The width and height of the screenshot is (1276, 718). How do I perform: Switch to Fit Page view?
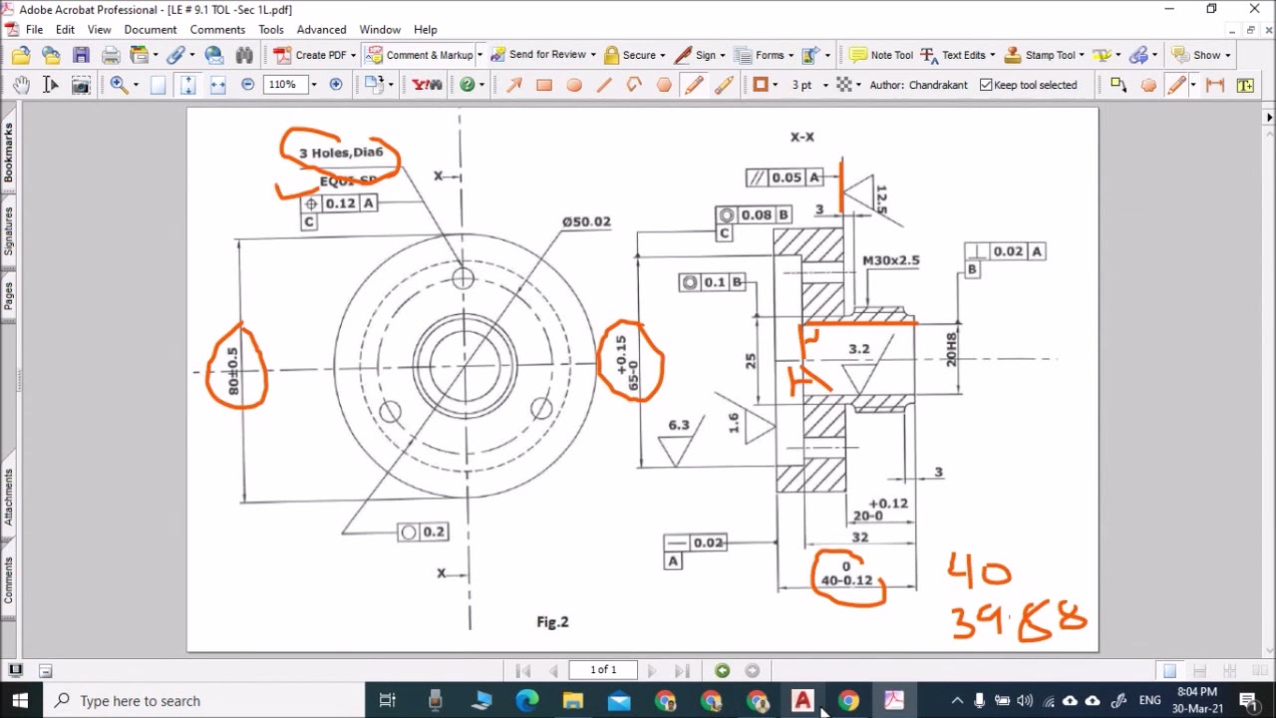pos(187,85)
